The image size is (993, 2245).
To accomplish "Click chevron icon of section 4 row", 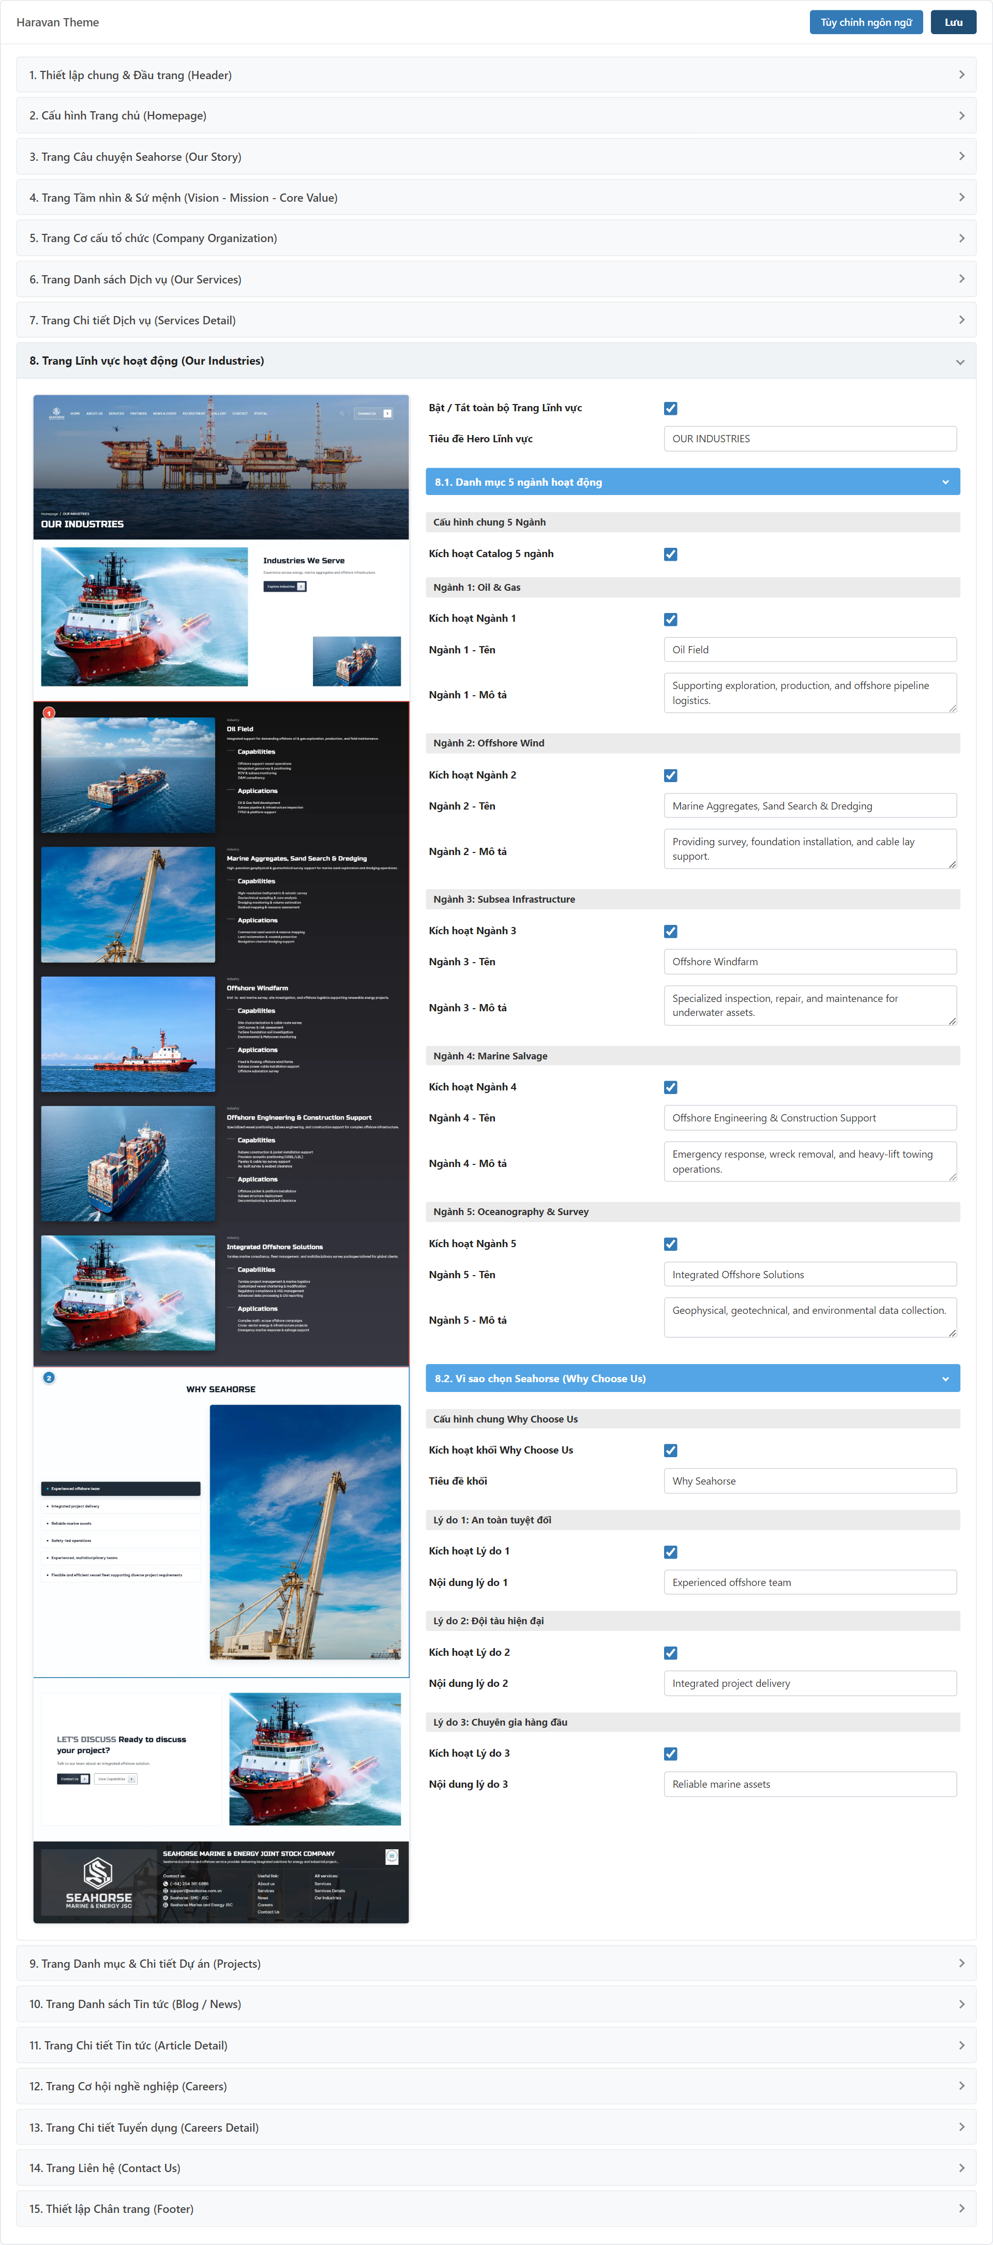I will (961, 198).
